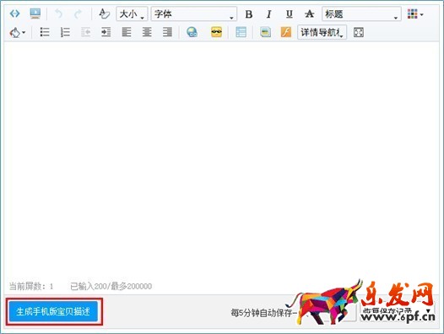This screenshot has width=444, height=334.
Task: Open the sunglasses emoticon picker
Action: click(216, 32)
